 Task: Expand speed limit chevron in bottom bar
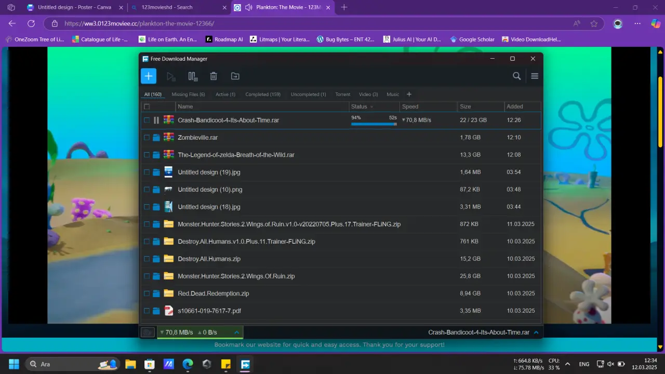236,332
